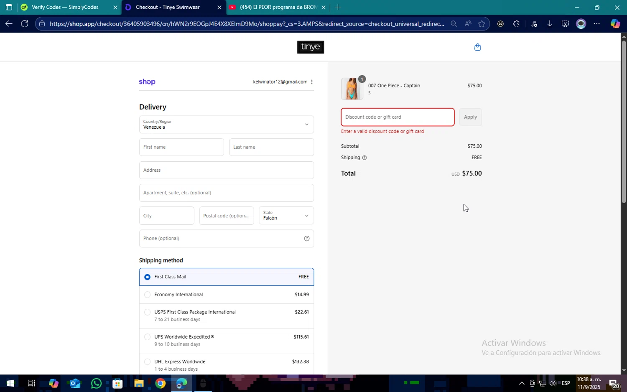The height and width of the screenshot is (392, 627).
Task: Open Windows Start menu
Action: (x=10, y=383)
